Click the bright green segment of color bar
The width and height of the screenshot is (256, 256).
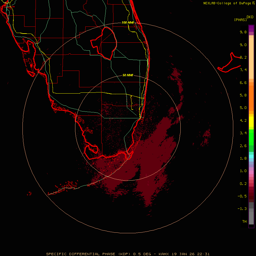251,137
